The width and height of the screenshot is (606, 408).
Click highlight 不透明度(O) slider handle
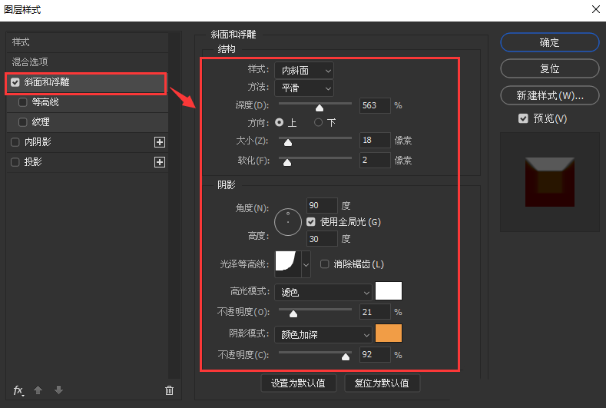click(x=293, y=313)
